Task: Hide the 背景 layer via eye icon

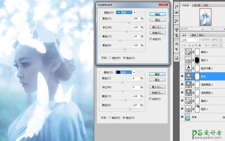Action: click(x=183, y=117)
